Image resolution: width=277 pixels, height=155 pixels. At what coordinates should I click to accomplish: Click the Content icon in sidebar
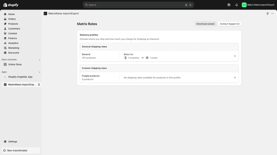tap(5, 33)
